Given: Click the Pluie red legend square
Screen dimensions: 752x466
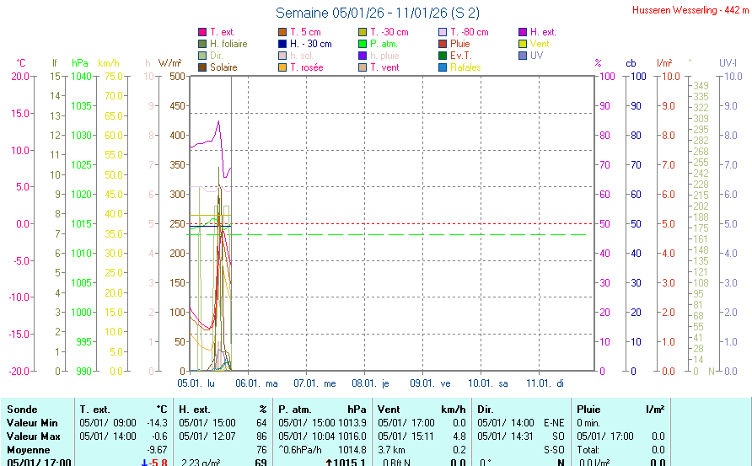Looking at the screenshot, I should (443, 44).
